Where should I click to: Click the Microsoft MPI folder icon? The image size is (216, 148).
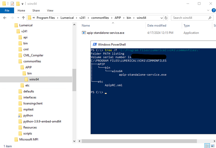pyautogui.click(x=16, y=139)
